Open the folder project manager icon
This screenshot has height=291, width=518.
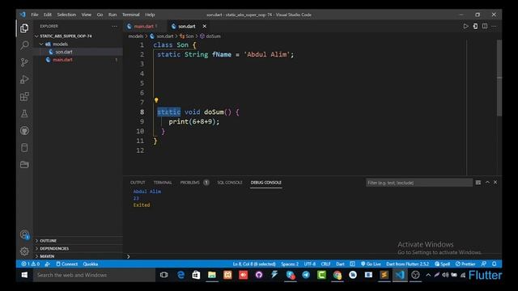(24, 164)
